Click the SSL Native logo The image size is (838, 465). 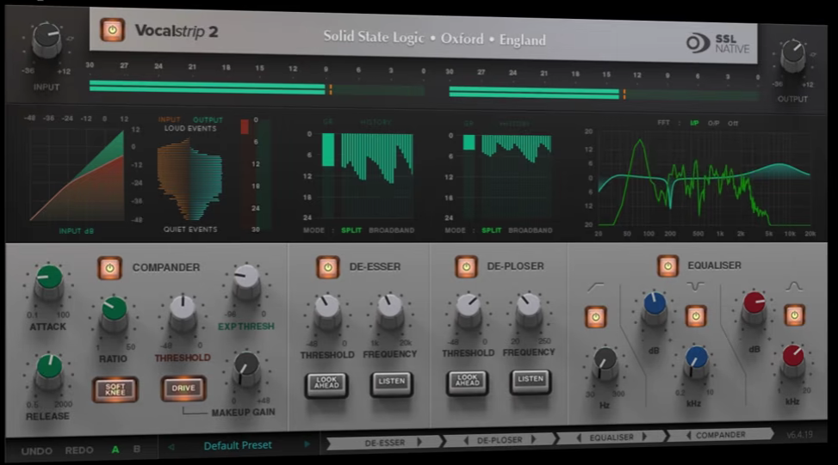coord(717,43)
